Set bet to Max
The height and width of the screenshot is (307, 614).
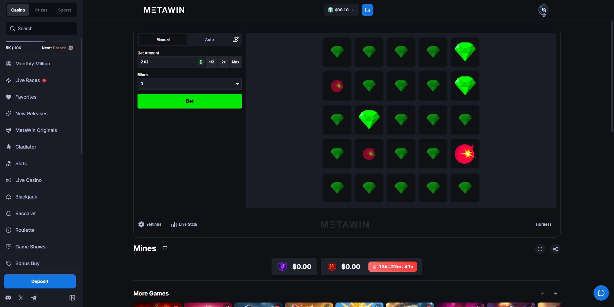236,62
